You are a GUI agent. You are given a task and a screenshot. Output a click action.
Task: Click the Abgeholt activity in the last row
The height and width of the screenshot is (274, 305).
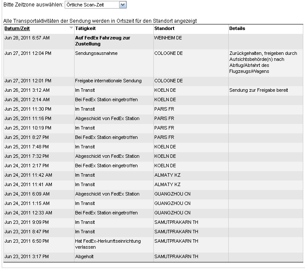point(84,256)
